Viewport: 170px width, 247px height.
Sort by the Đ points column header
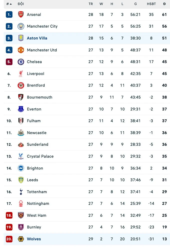click(164, 4)
